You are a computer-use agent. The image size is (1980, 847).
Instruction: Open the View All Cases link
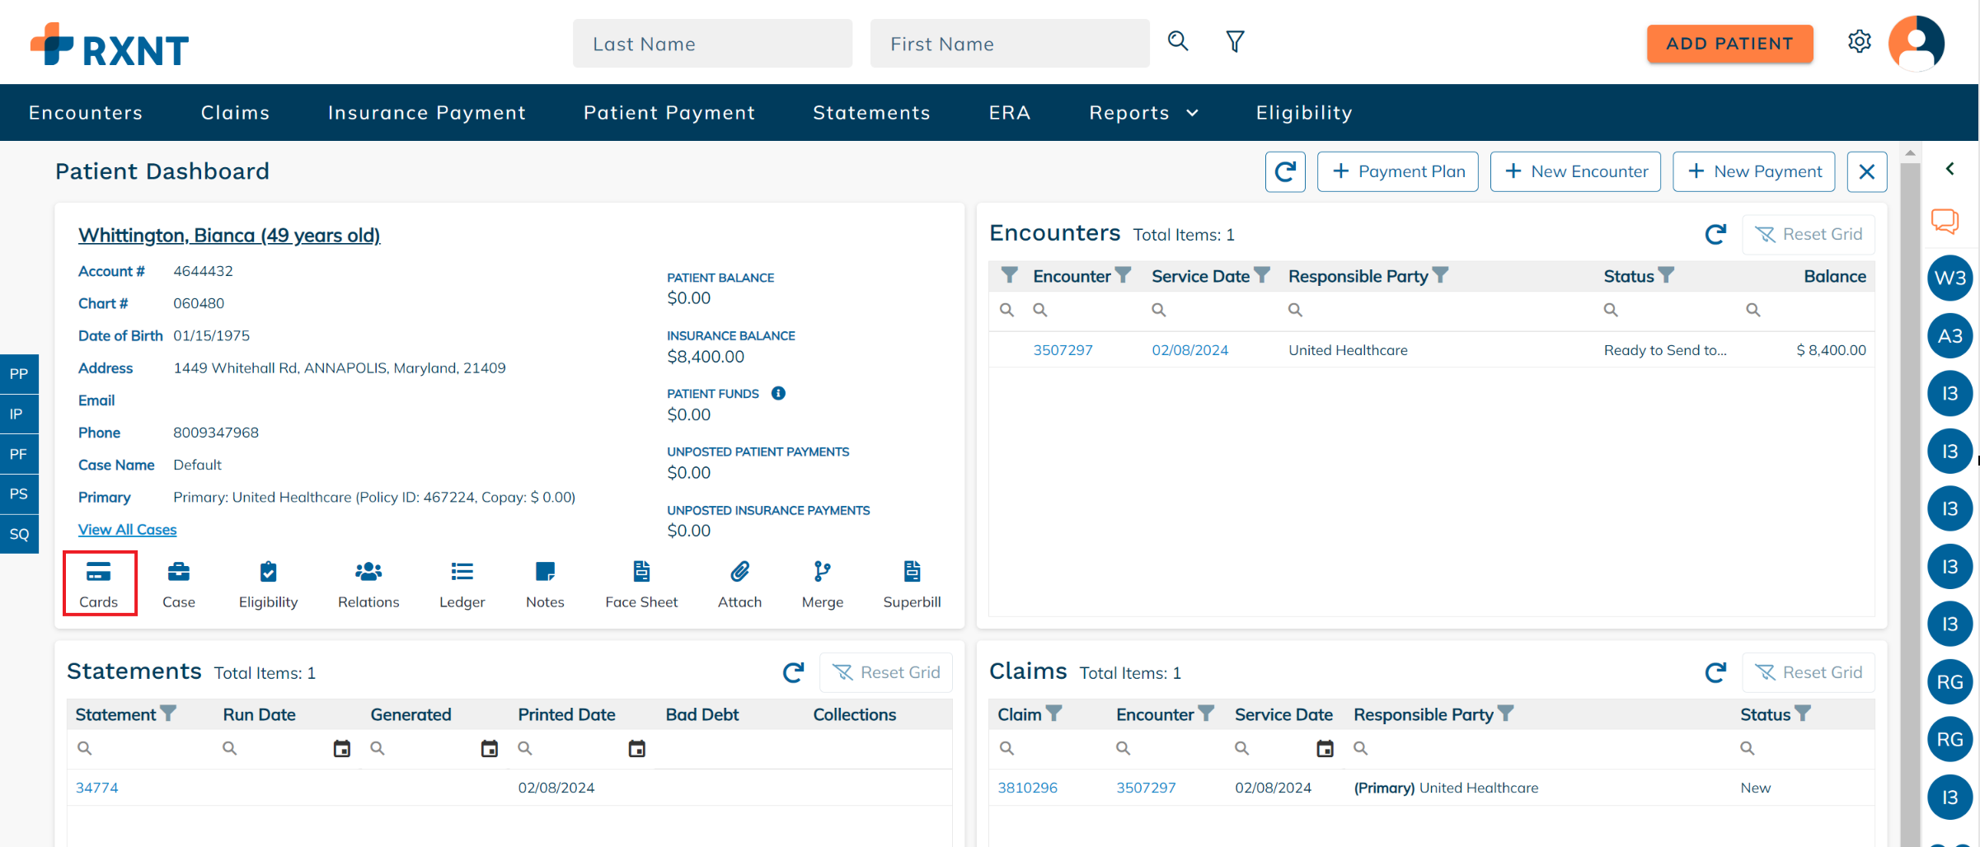click(x=127, y=530)
